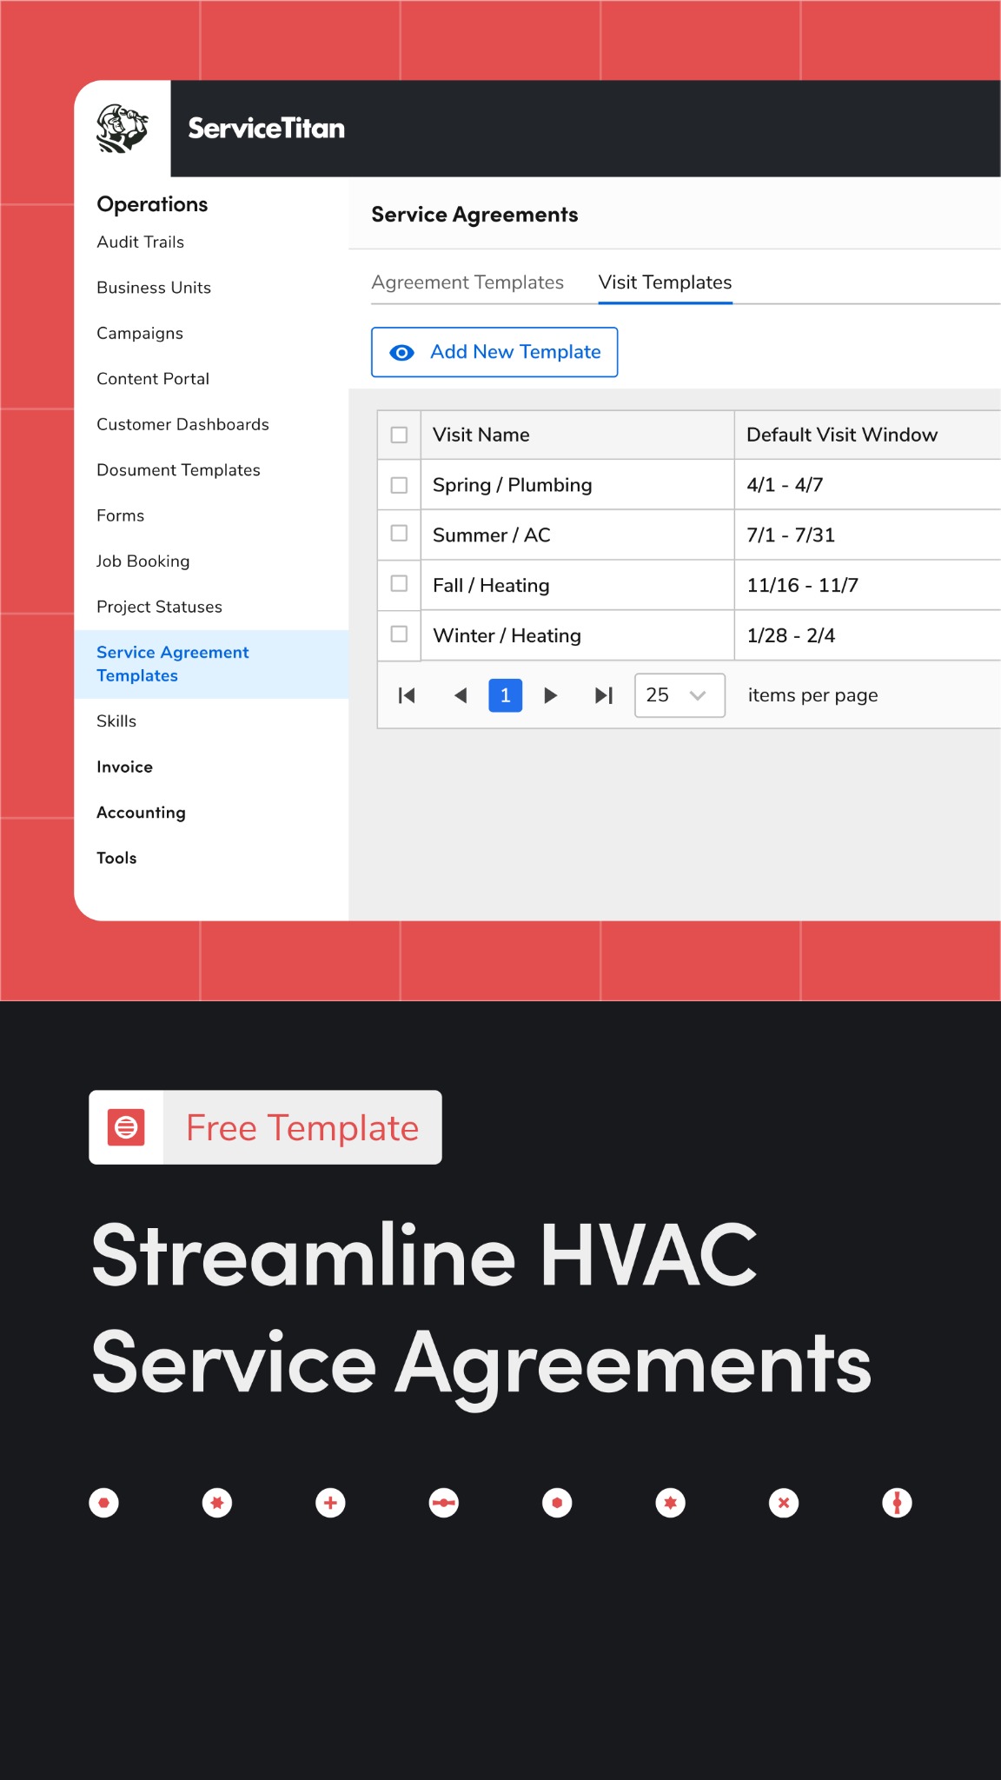This screenshot has width=1001, height=1780.
Task: Open Campaigns in sidebar
Action: point(140,333)
